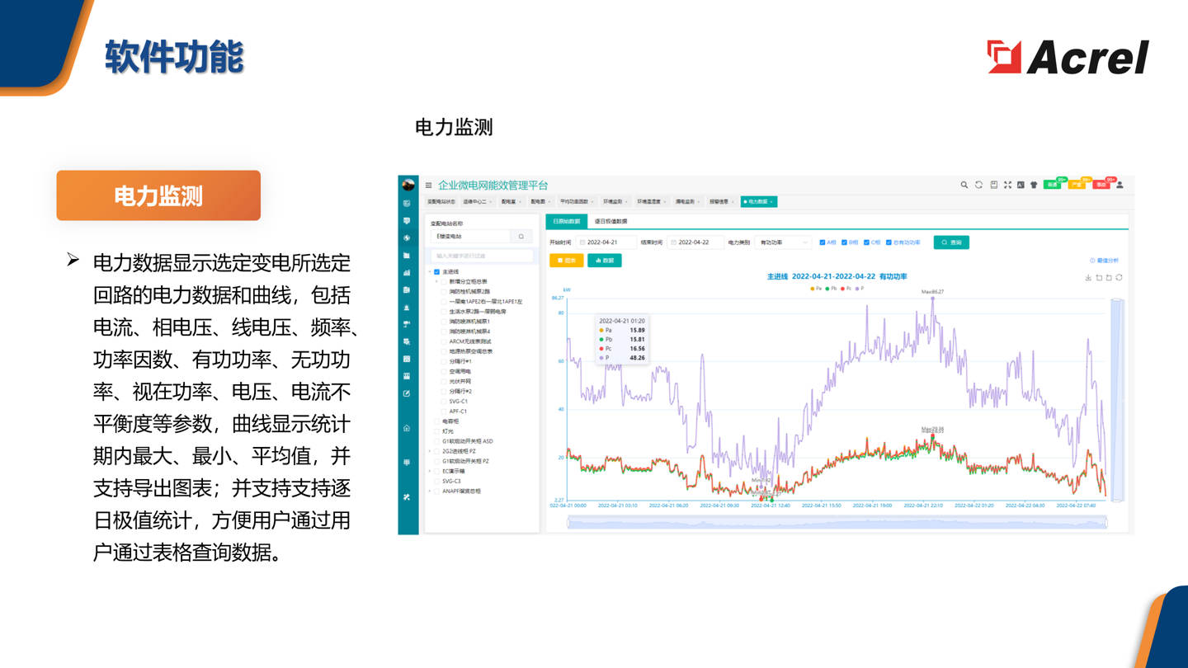This screenshot has width=1188, height=668.
Task: Click the refresh icon in the top header
Action: point(978,185)
